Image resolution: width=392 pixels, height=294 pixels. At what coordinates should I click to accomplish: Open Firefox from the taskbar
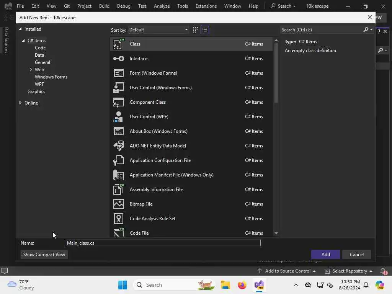click(x=242, y=285)
